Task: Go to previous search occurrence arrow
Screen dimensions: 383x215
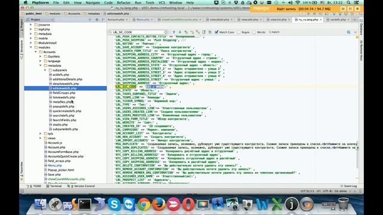Action: point(174,32)
